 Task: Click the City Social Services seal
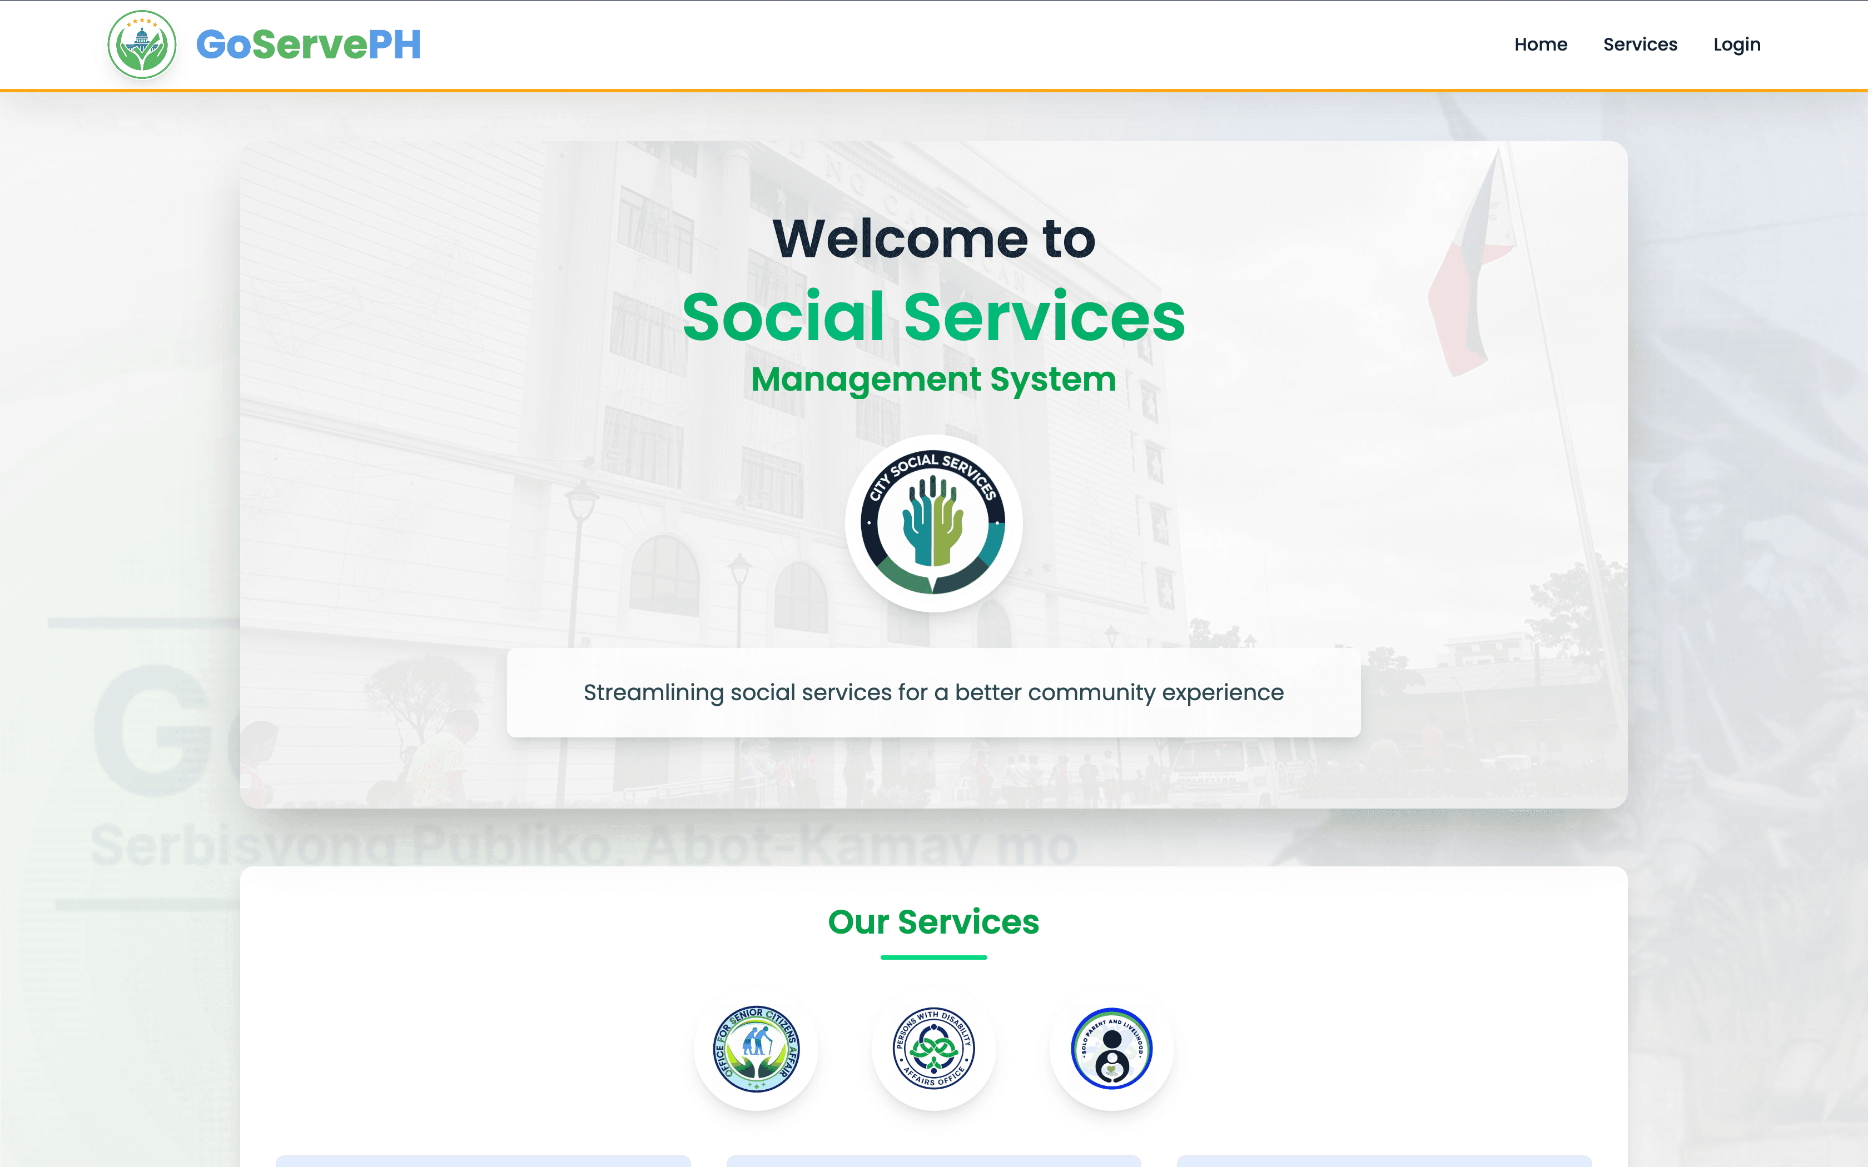(933, 522)
